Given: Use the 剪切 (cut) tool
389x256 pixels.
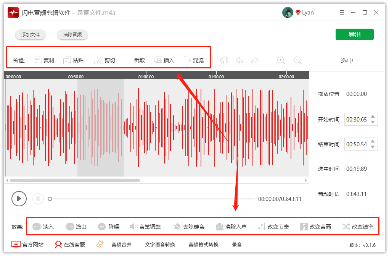Looking at the screenshot, I should point(105,60).
